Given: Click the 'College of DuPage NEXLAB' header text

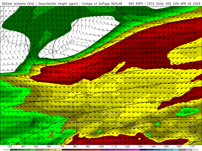Looking at the screenshot, I should [102, 4].
